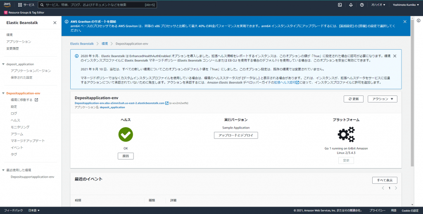Image resolution: width=423 pixels, height=214 pixels.
Task: Click the すべて表示 button
Action: click(x=385, y=180)
